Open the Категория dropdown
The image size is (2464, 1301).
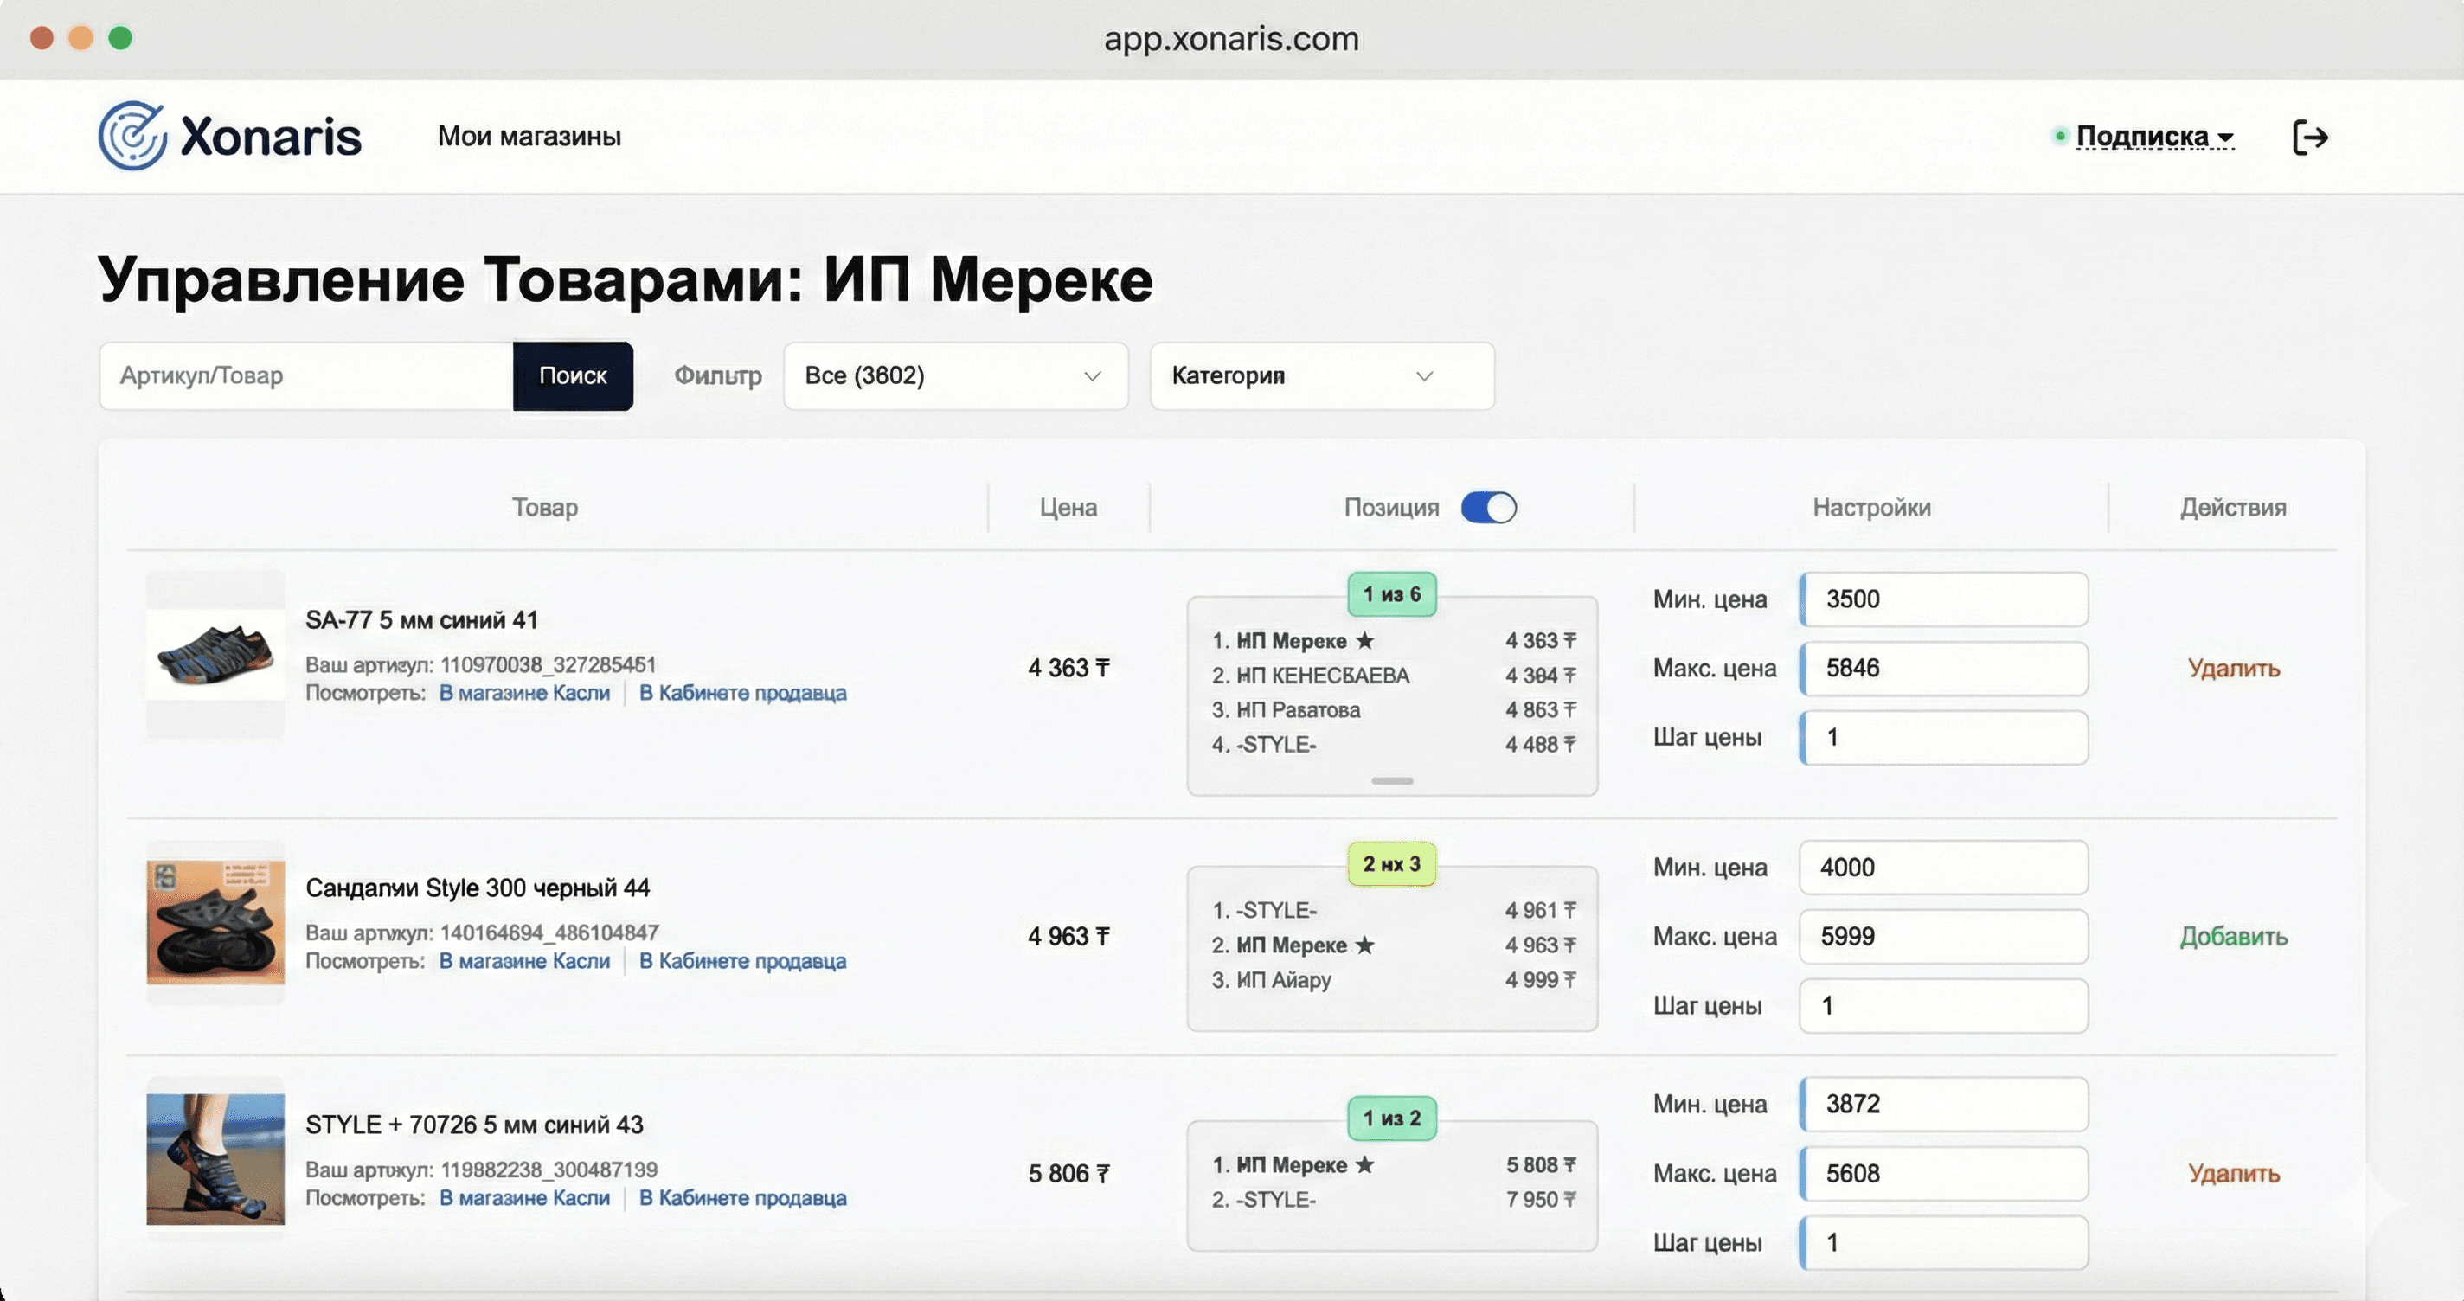[1320, 376]
